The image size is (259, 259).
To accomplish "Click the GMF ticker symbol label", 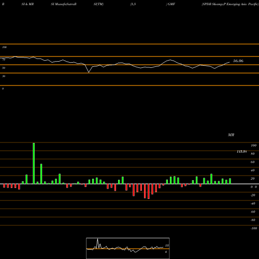I will 171,4.
